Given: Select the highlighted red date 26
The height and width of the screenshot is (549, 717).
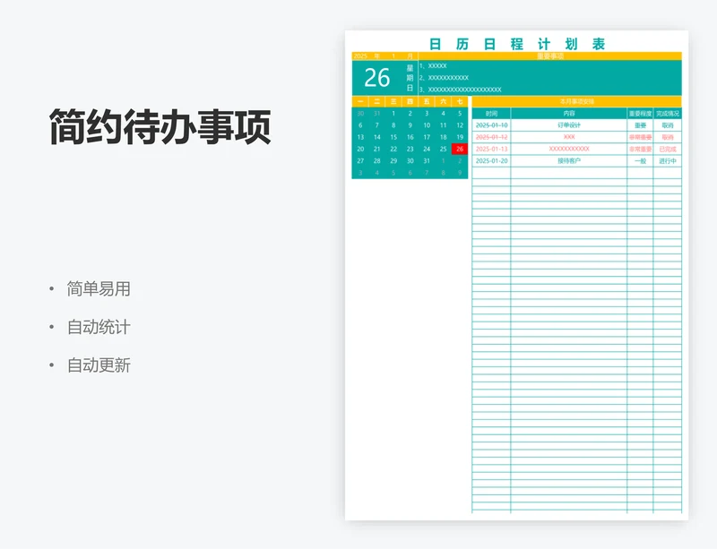Looking at the screenshot, I should point(460,149).
